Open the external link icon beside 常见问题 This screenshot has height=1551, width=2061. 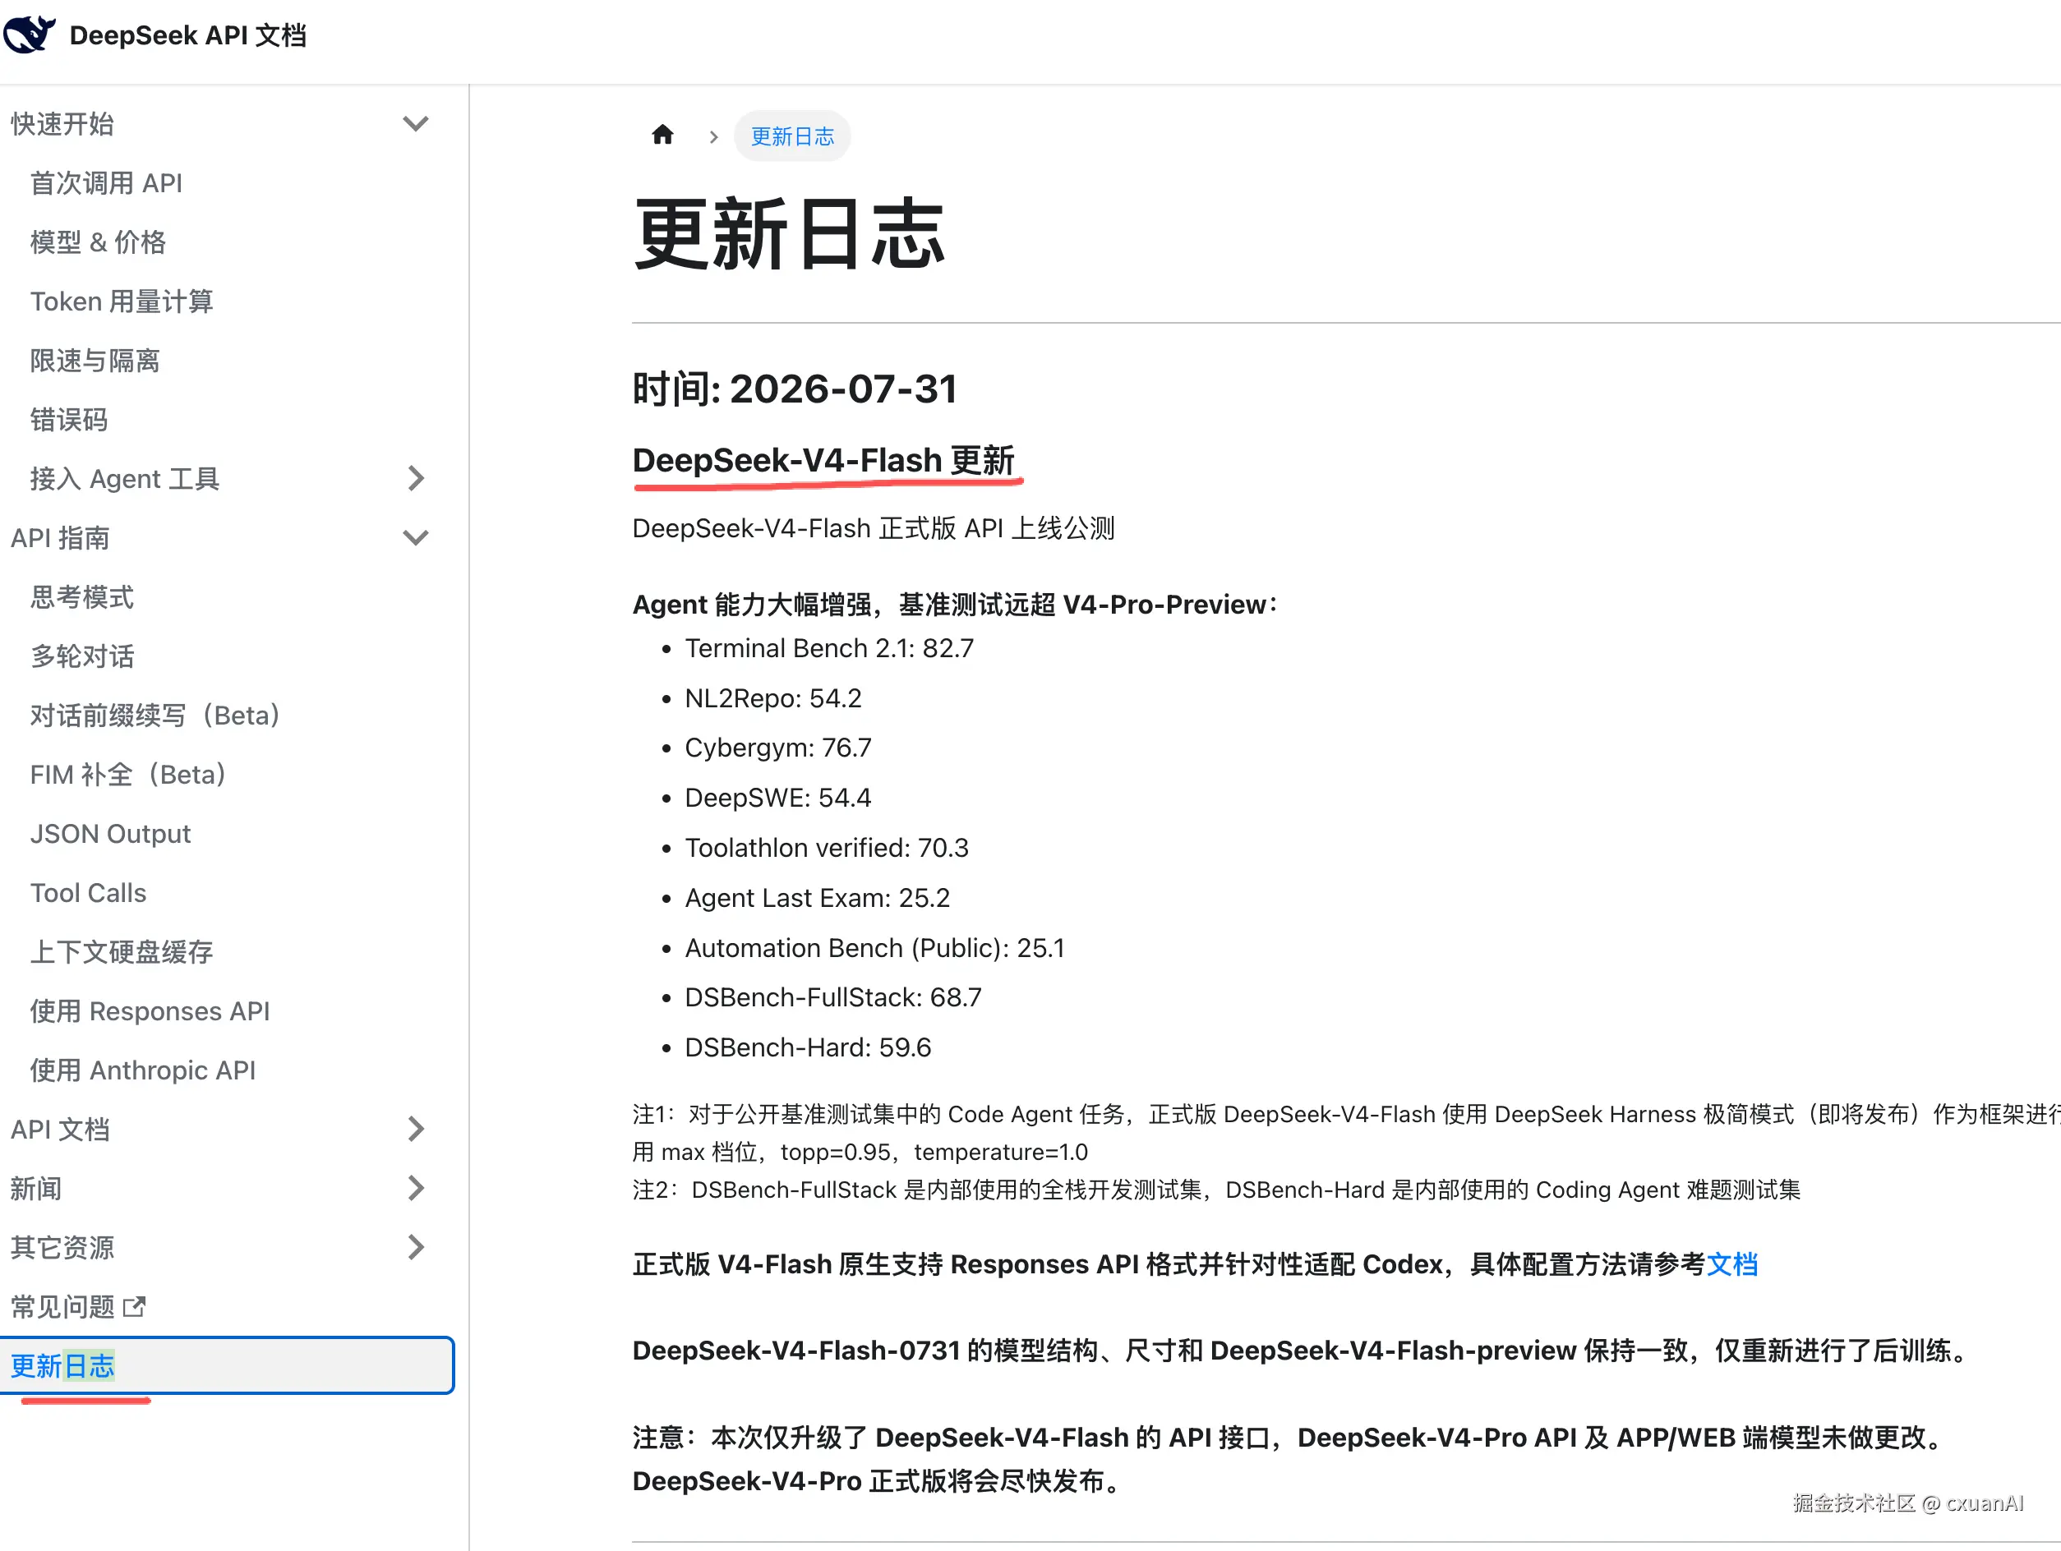(135, 1306)
